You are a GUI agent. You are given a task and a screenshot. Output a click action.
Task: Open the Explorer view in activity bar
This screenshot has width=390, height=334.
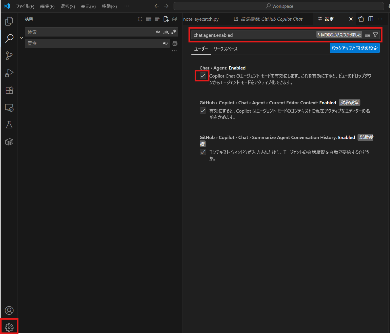click(x=9, y=21)
